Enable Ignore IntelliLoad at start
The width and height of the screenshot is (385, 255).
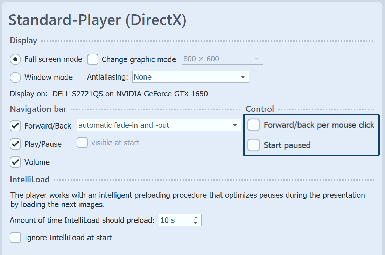pos(15,238)
